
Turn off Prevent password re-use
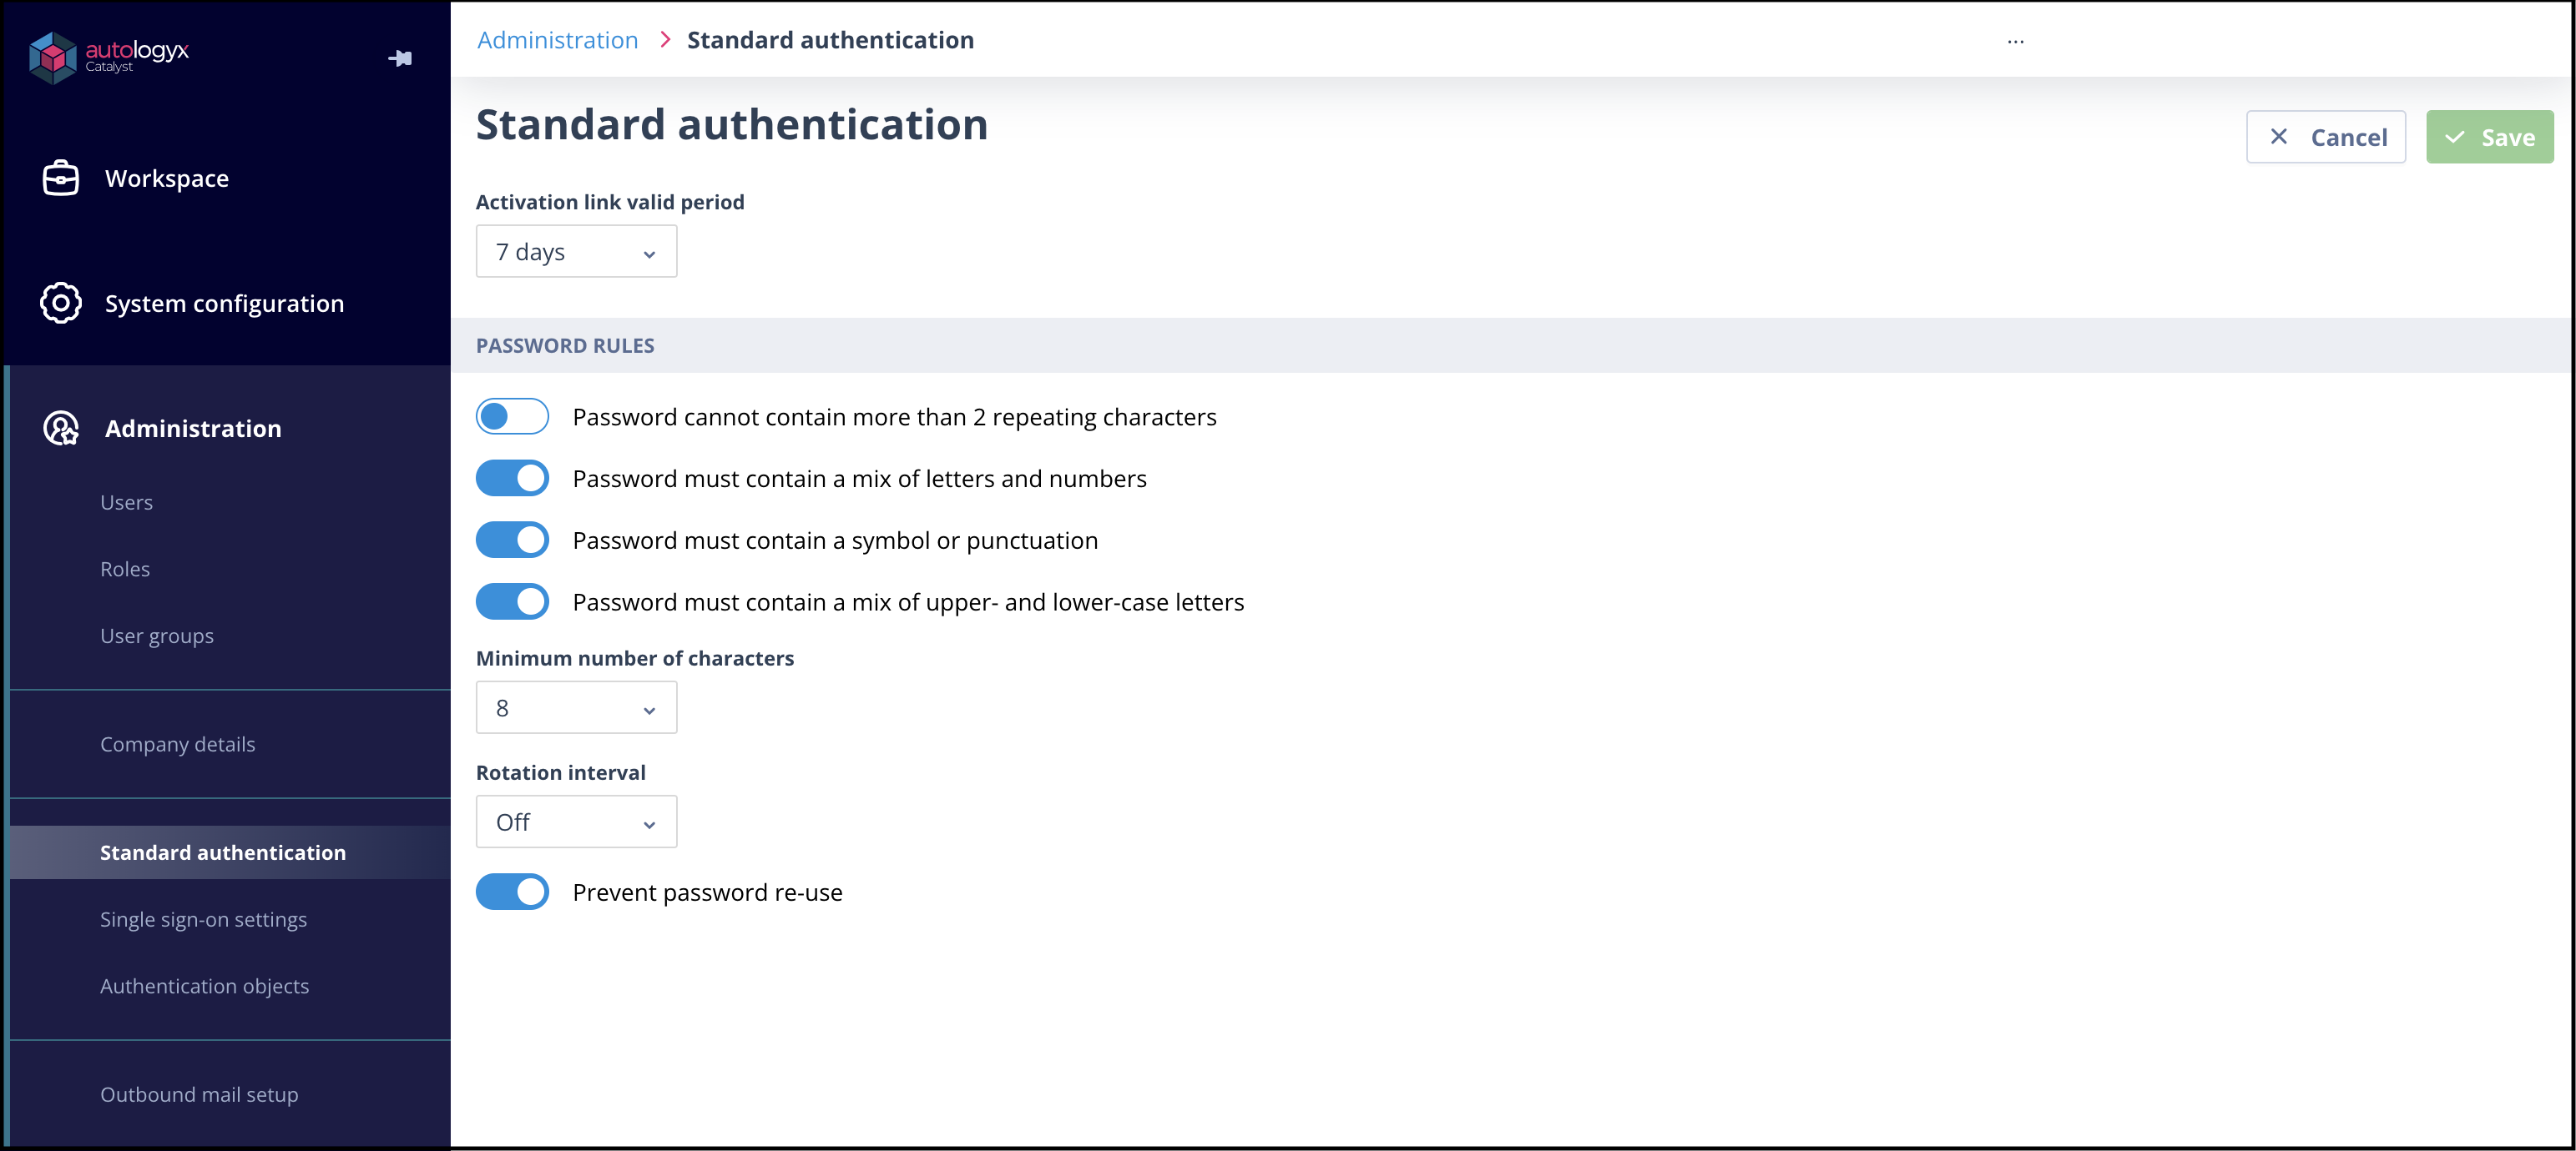(x=512, y=892)
